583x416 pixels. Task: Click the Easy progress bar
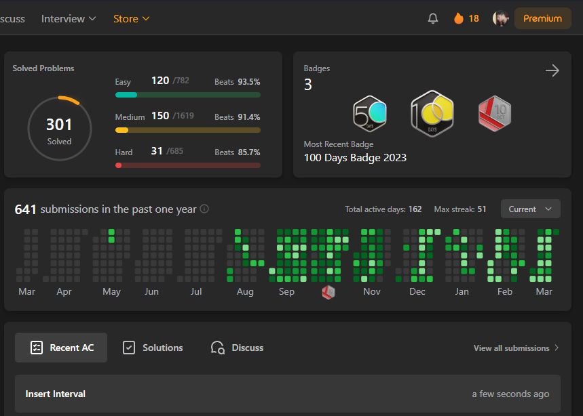point(188,95)
